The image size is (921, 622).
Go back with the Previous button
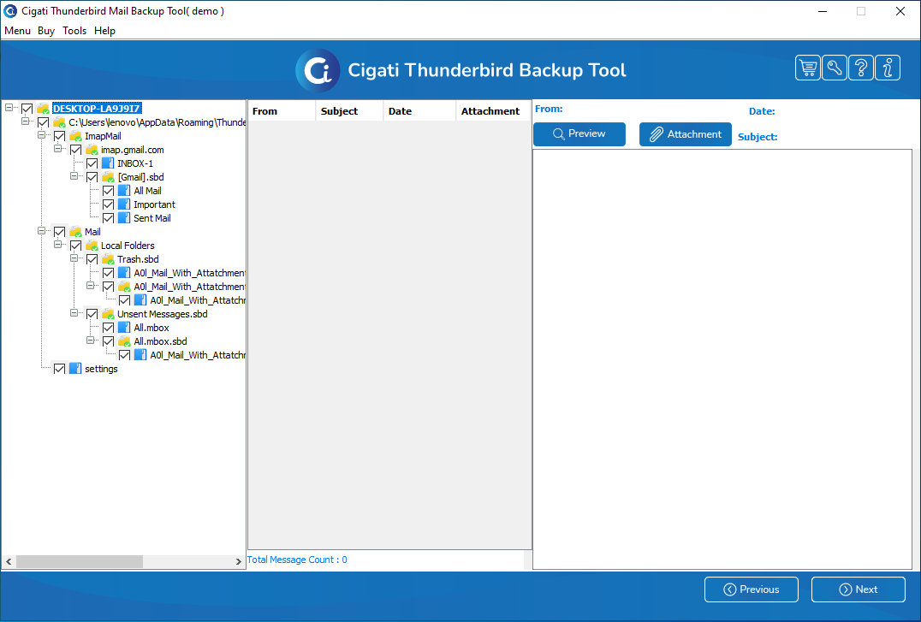(752, 589)
